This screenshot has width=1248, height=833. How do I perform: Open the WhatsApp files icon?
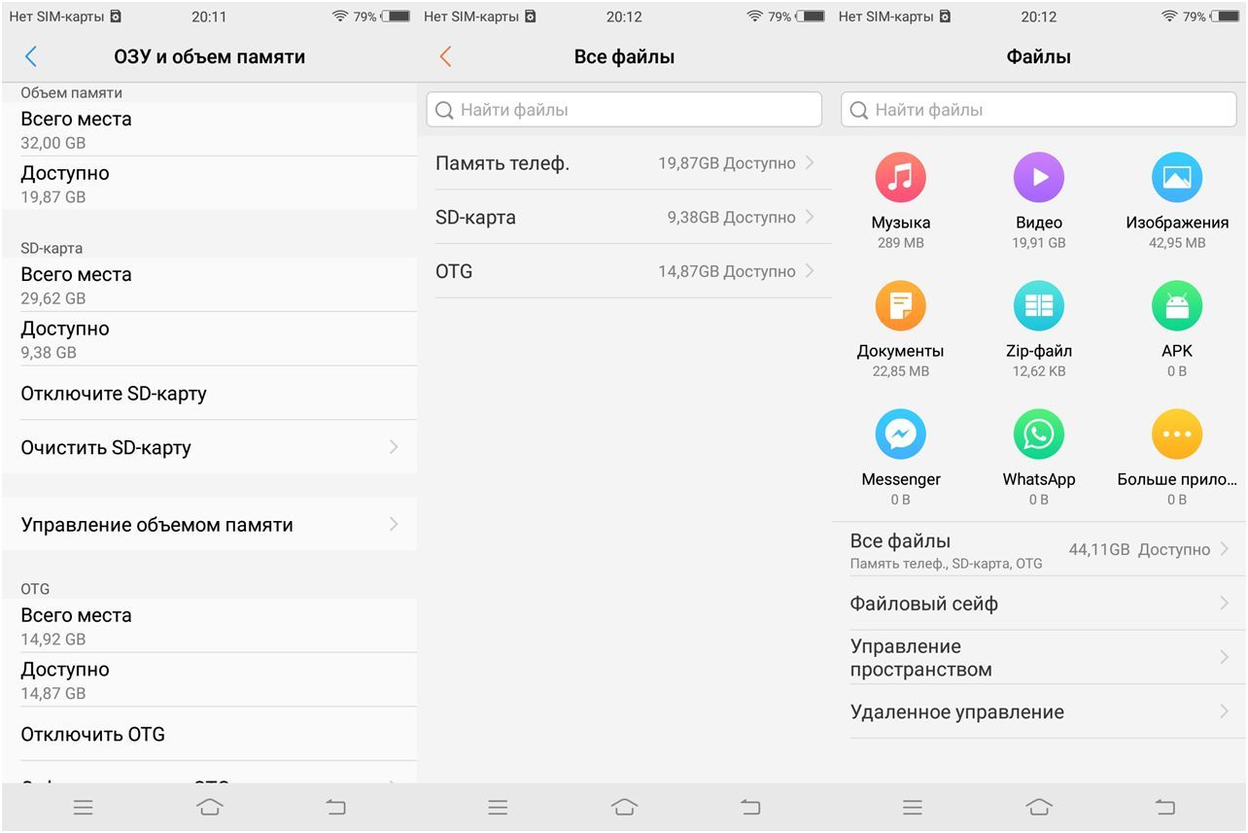pos(1038,434)
